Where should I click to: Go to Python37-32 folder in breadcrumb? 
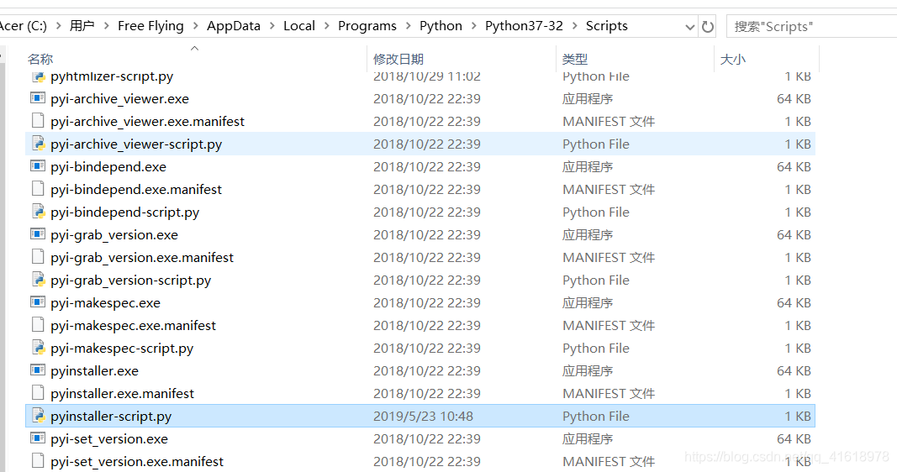pyautogui.click(x=524, y=26)
